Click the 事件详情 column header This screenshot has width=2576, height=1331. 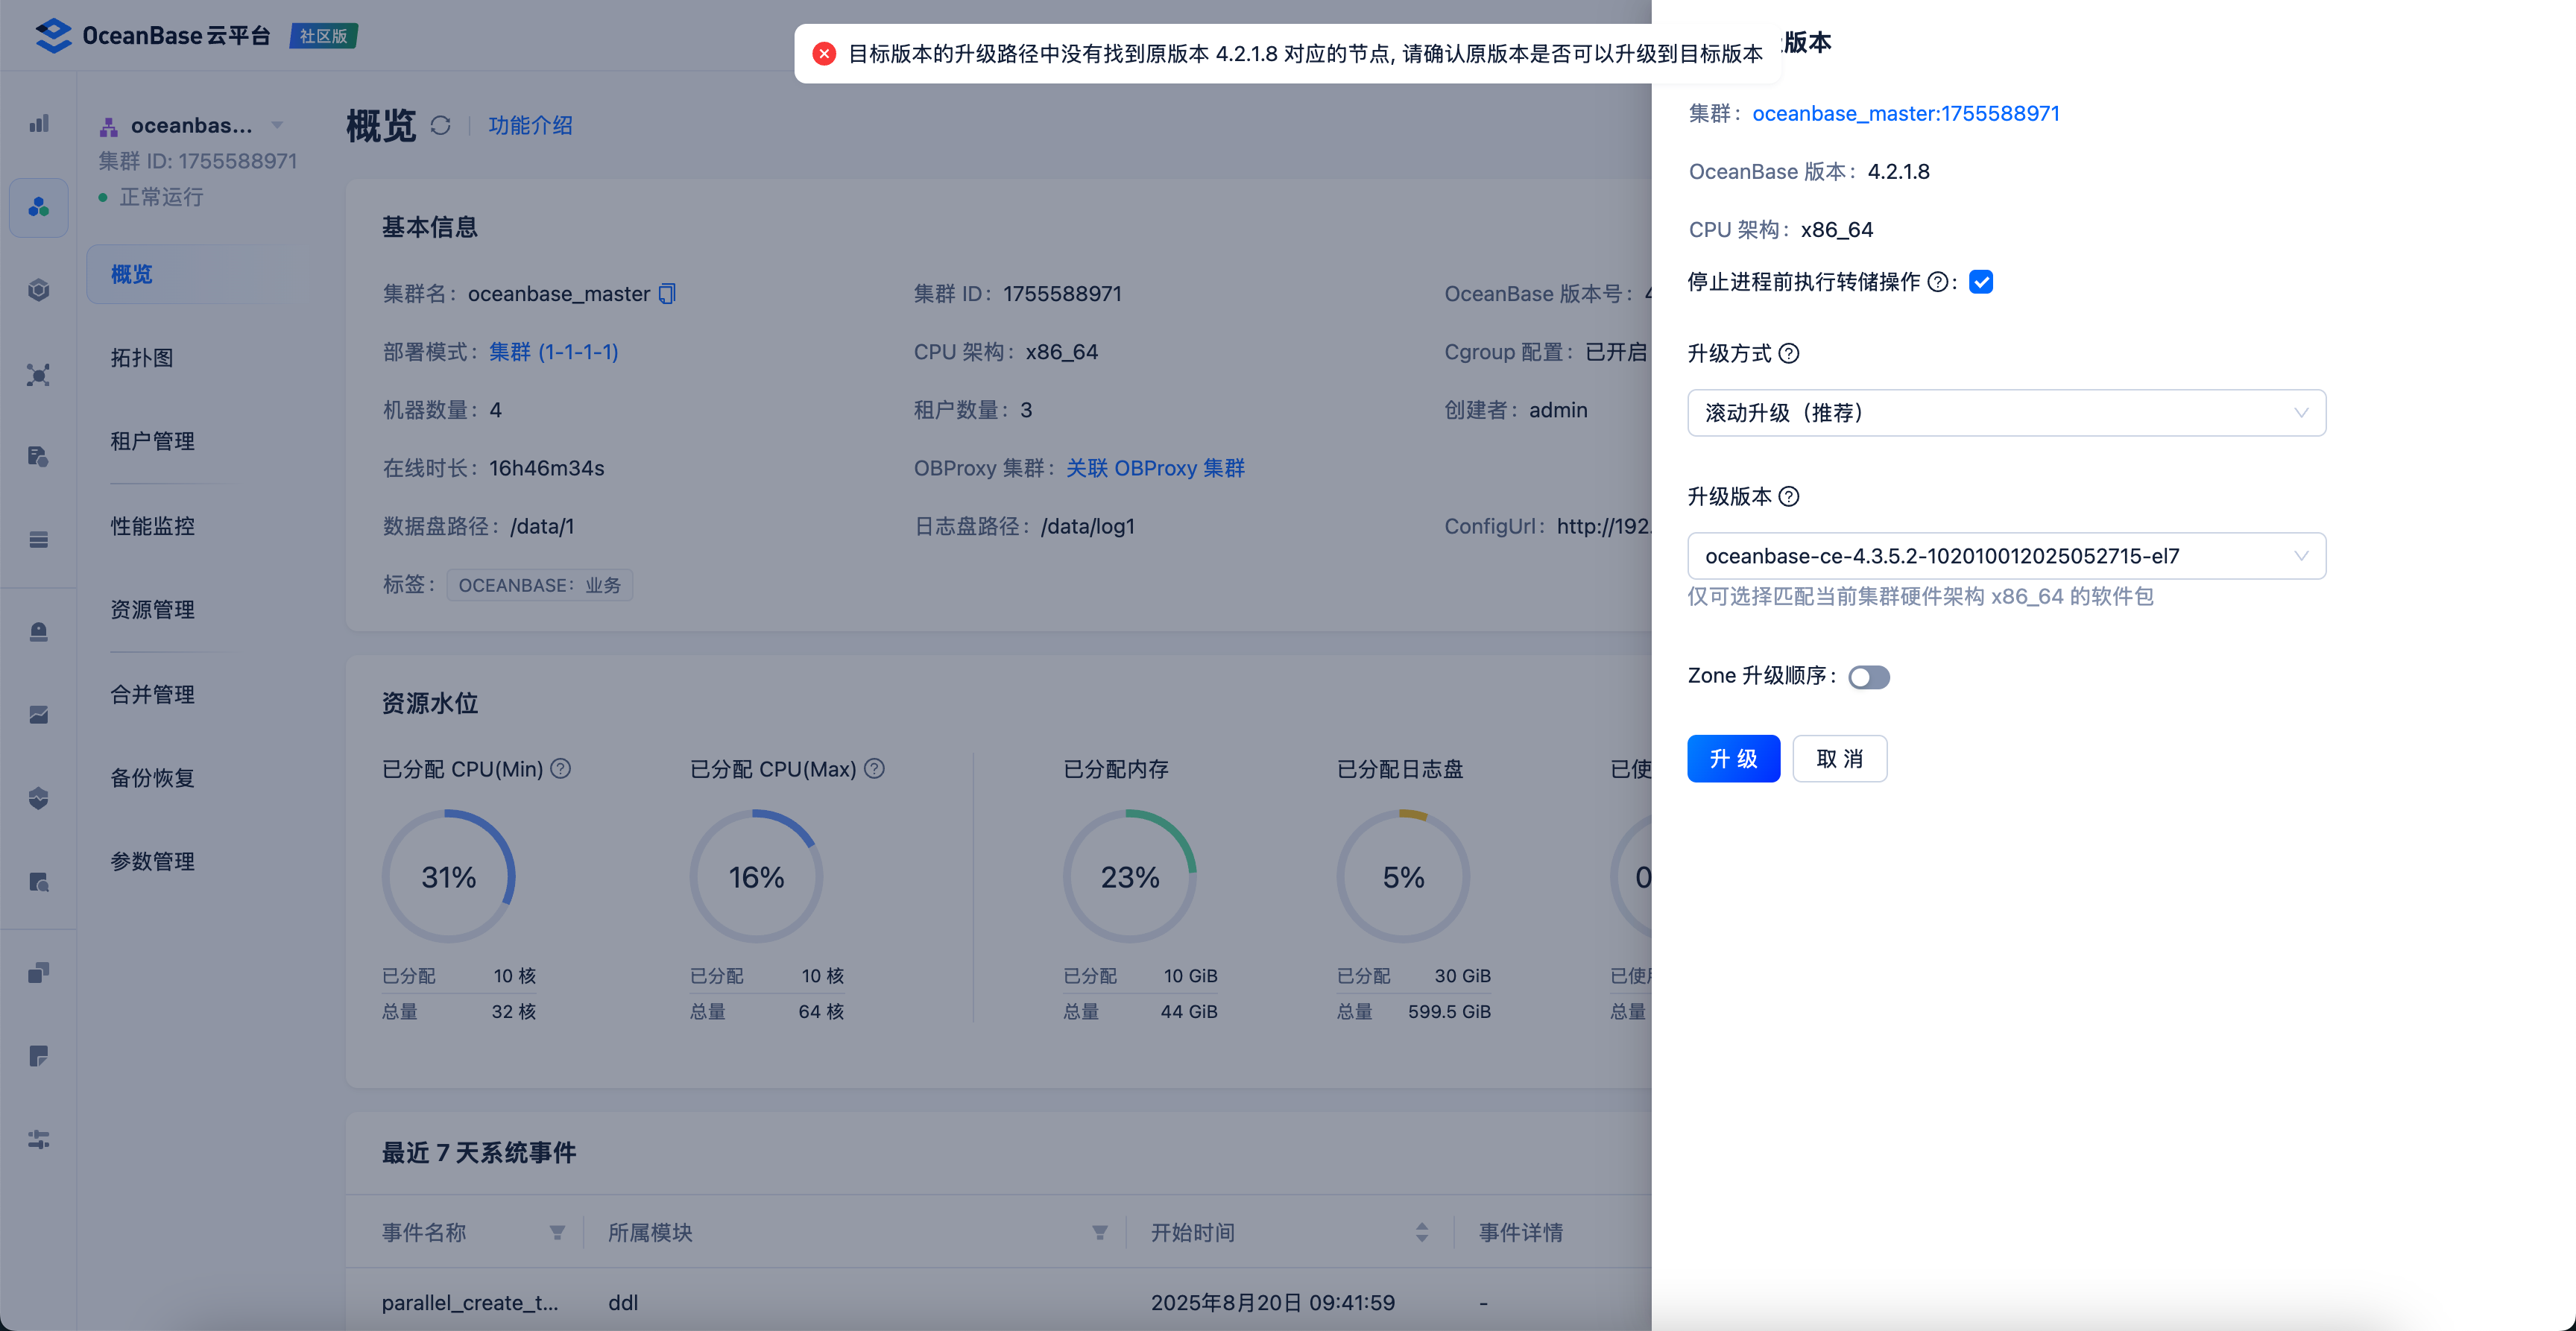tap(1520, 1232)
